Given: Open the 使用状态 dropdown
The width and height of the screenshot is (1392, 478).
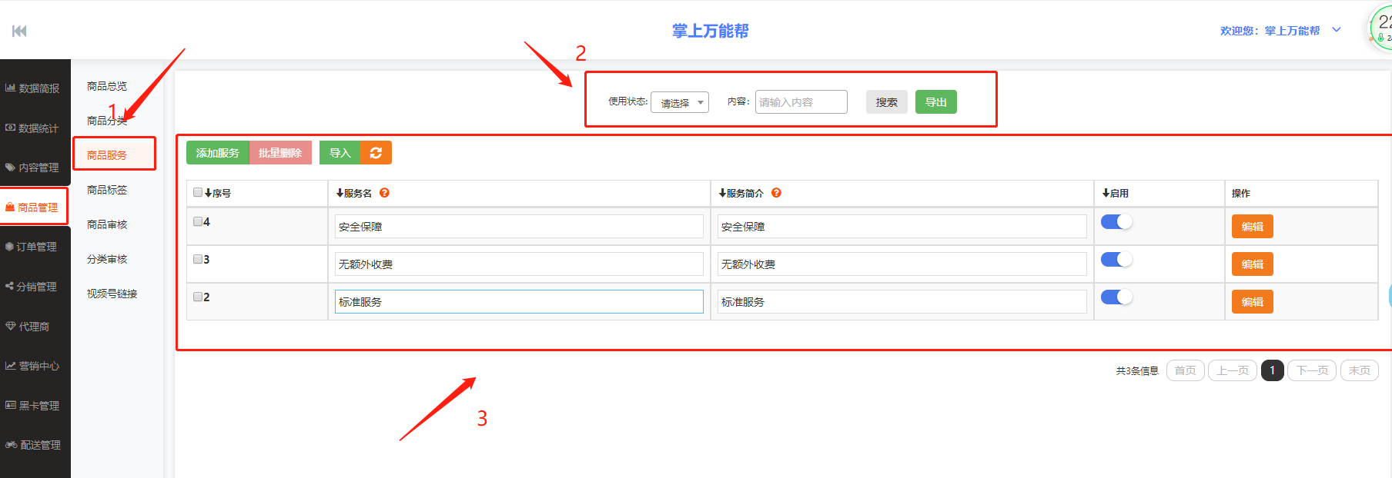Looking at the screenshot, I should (679, 102).
